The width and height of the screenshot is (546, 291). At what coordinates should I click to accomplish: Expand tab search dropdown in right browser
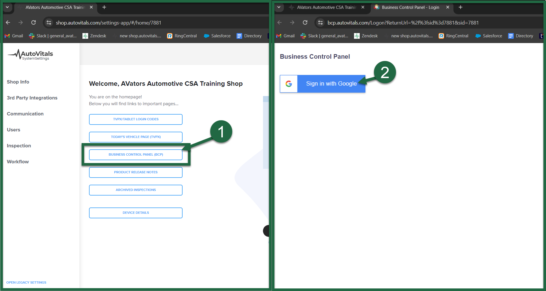(x=279, y=7)
